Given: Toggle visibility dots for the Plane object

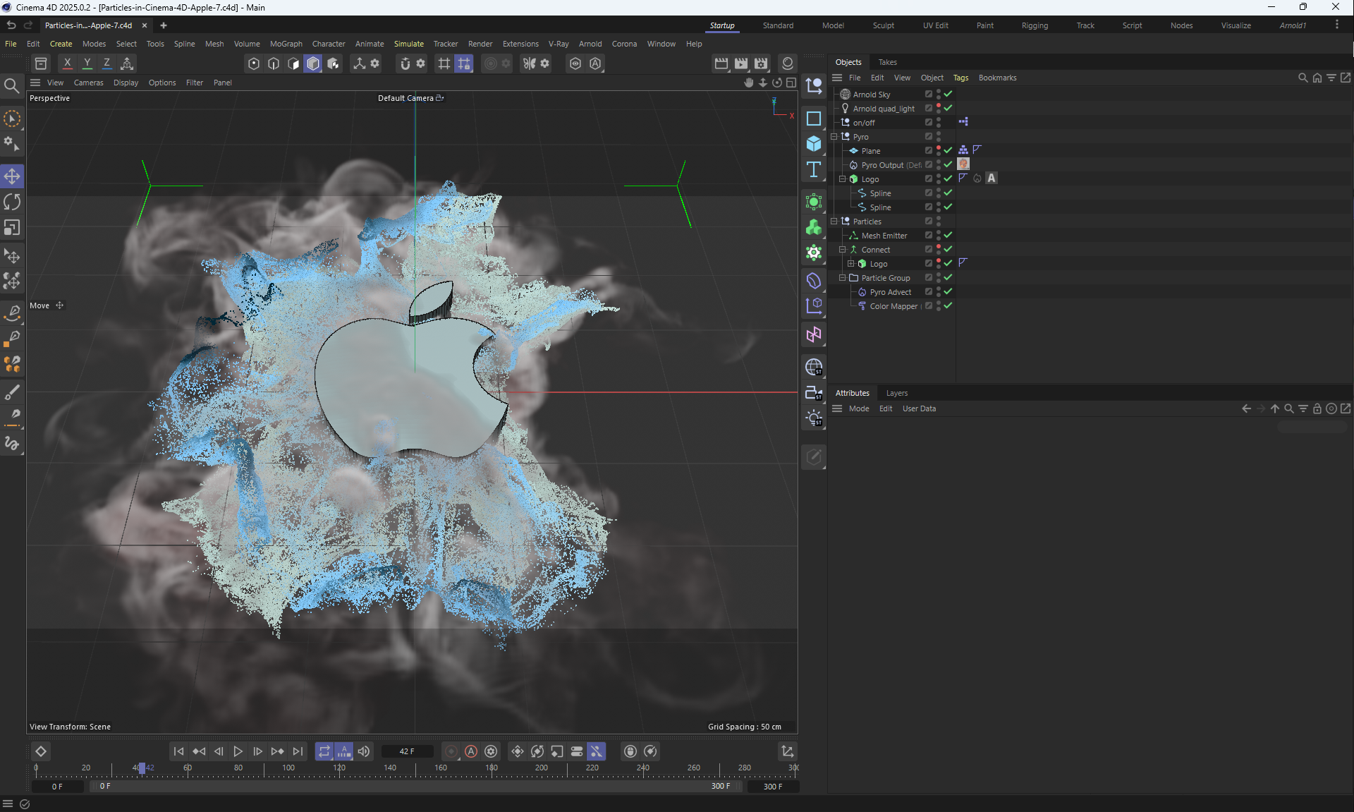Looking at the screenshot, I should pyautogui.click(x=939, y=150).
